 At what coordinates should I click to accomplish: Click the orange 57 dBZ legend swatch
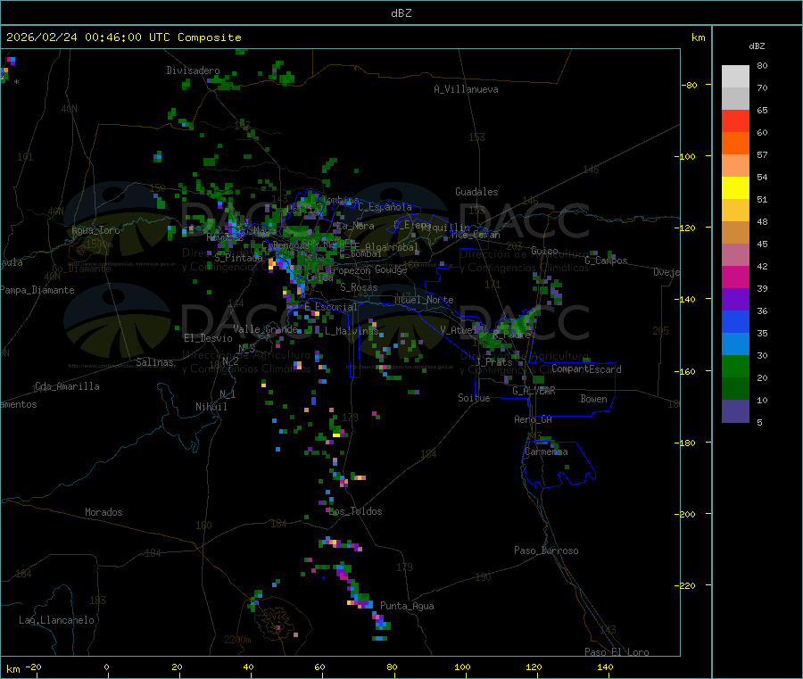coord(735,144)
